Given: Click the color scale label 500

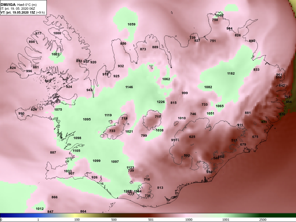Looking at the screenshot, I should (114, 220).
